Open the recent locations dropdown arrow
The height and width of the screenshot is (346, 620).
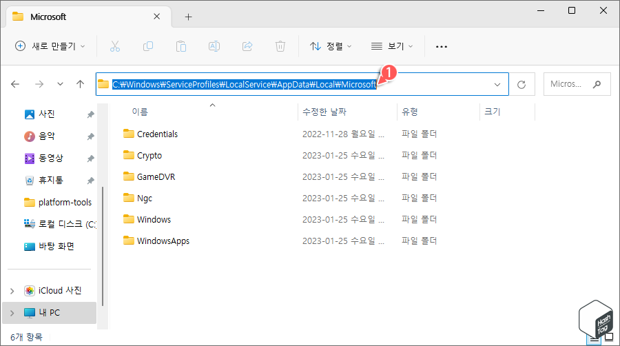pyautogui.click(x=60, y=84)
